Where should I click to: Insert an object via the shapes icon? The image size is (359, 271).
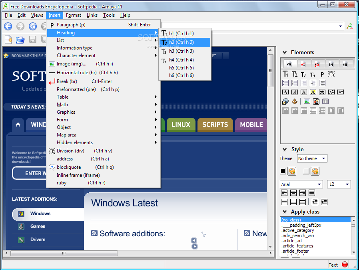316,101
